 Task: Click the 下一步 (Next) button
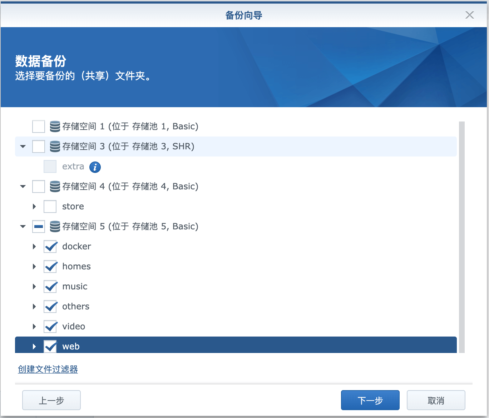point(370,400)
